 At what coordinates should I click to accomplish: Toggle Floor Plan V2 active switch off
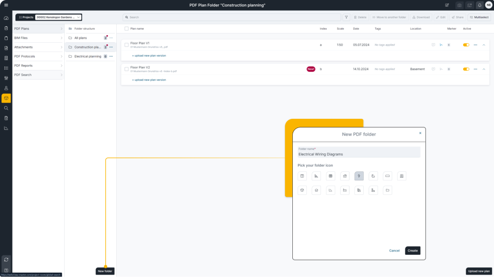(x=466, y=69)
